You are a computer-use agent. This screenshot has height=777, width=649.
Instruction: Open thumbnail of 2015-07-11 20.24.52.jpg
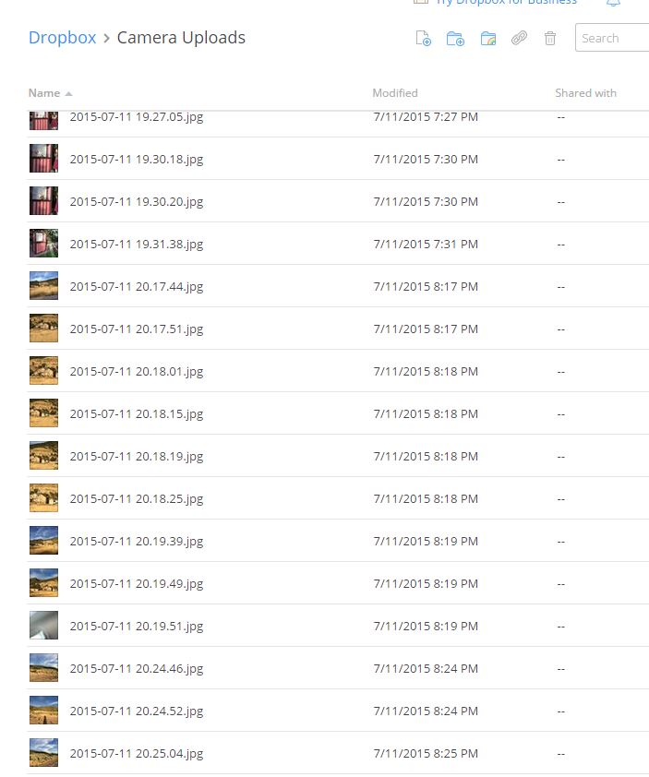[43, 711]
